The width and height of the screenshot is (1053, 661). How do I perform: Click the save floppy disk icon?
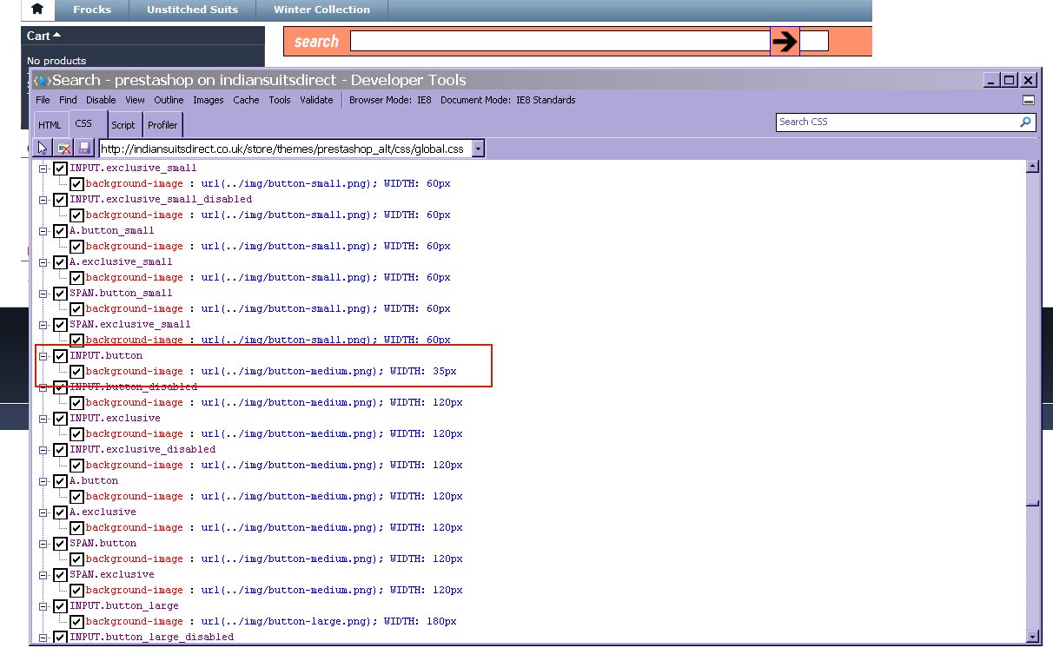pyautogui.click(x=83, y=149)
